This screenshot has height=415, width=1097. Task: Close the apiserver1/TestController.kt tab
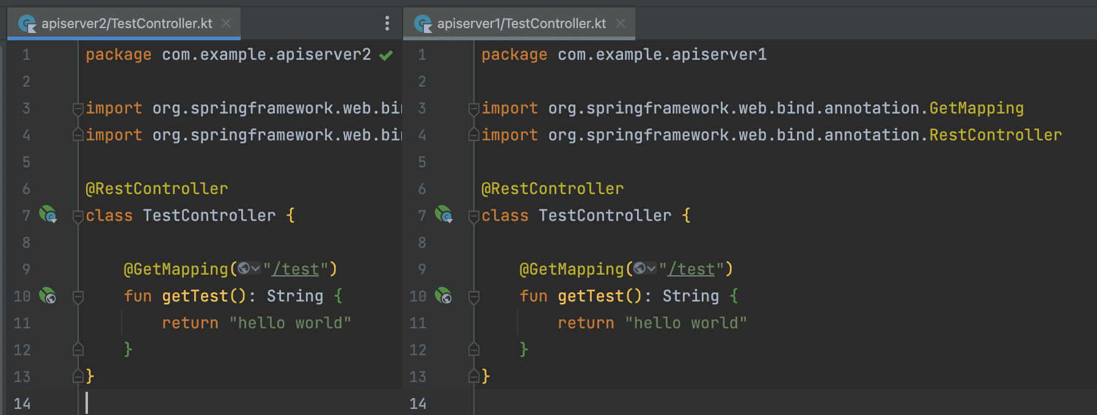[621, 24]
